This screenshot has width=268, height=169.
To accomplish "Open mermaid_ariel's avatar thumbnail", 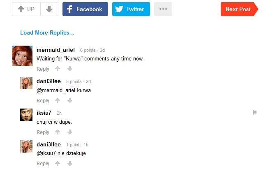I will click(x=22, y=56).
